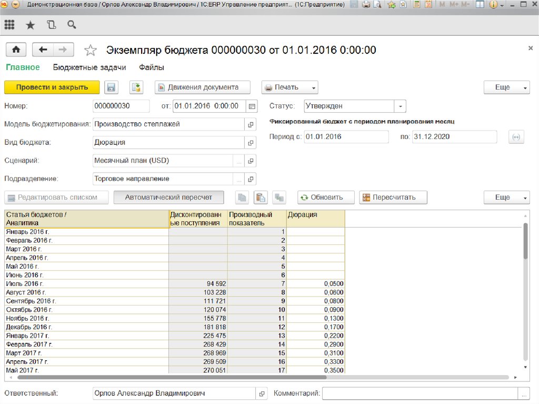Screen dimensions: 539x404
Task: Expand the Статус dropdown arrow
Action: point(401,106)
